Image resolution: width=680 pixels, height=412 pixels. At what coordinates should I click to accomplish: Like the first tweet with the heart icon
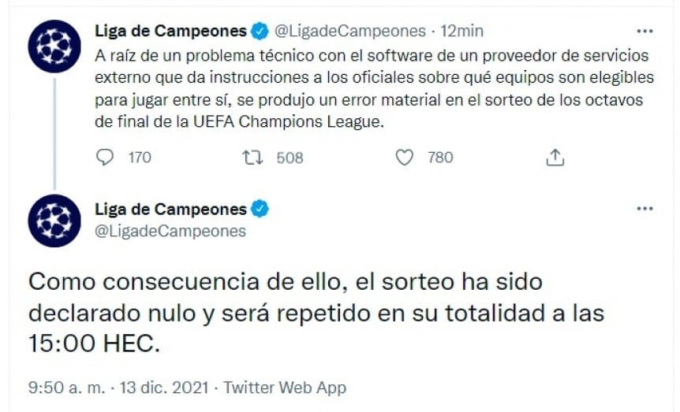pos(404,158)
